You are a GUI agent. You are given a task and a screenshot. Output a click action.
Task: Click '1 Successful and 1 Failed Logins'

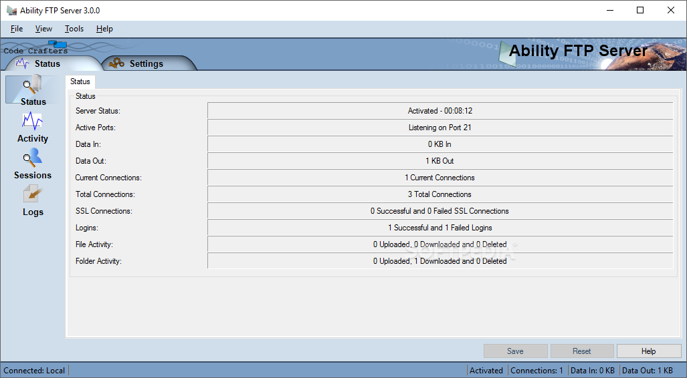[x=440, y=228]
